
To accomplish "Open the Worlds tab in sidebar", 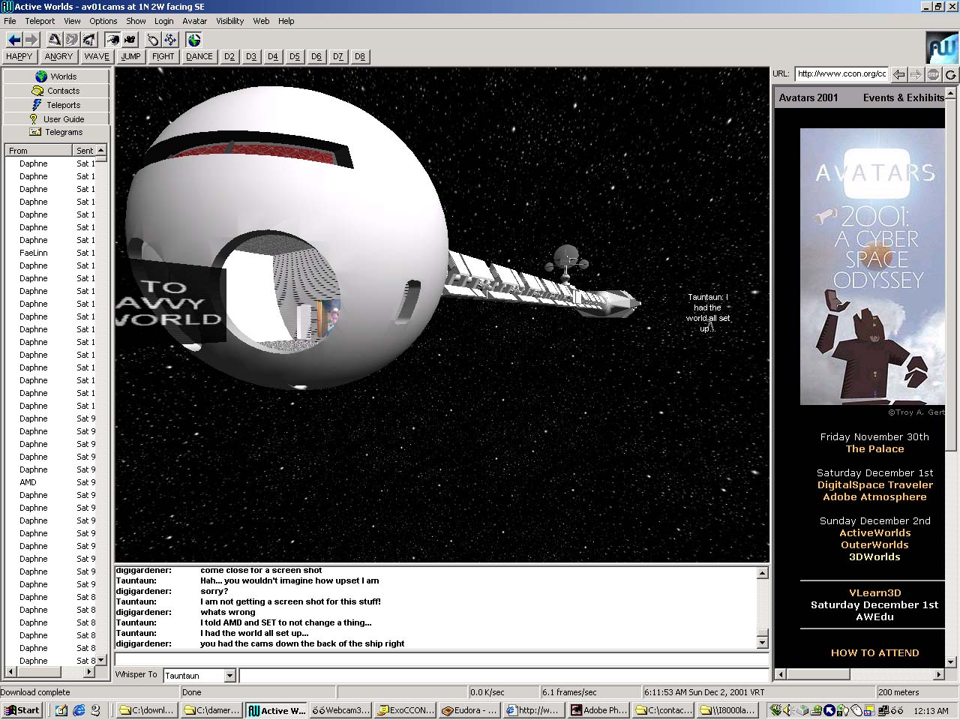I will [56, 76].
